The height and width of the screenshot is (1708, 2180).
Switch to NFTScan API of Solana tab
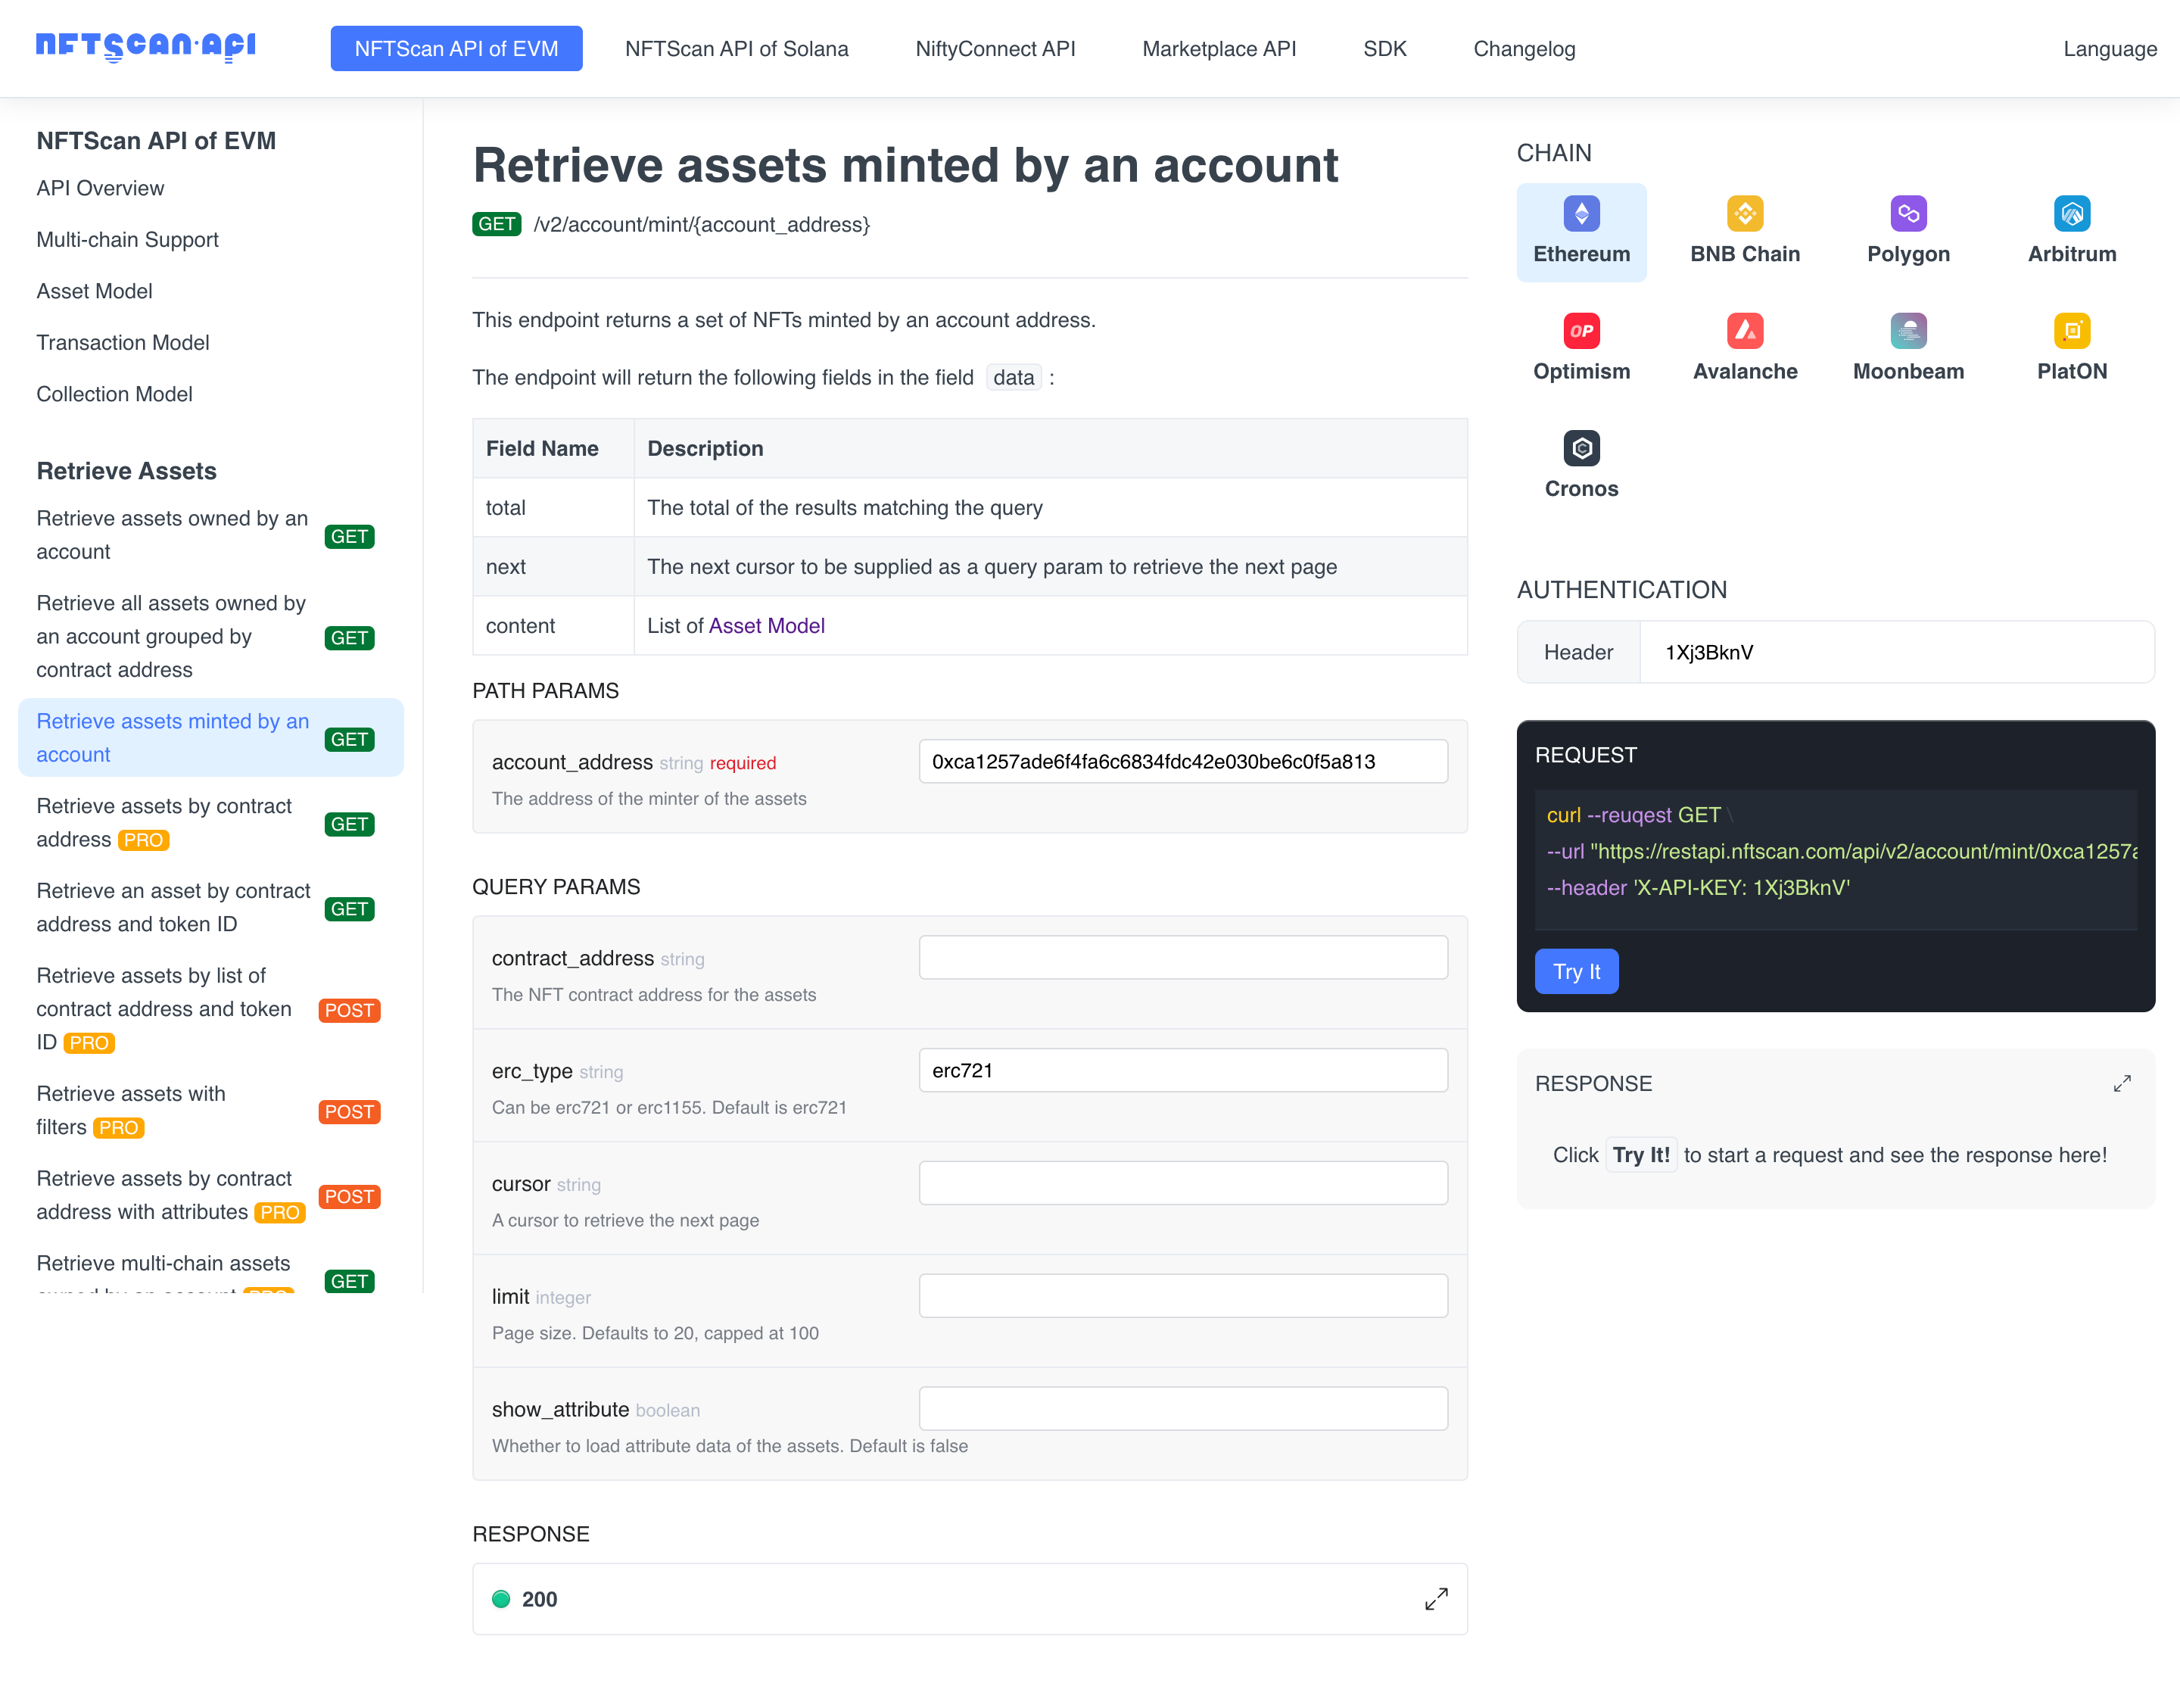click(x=736, y=49)
